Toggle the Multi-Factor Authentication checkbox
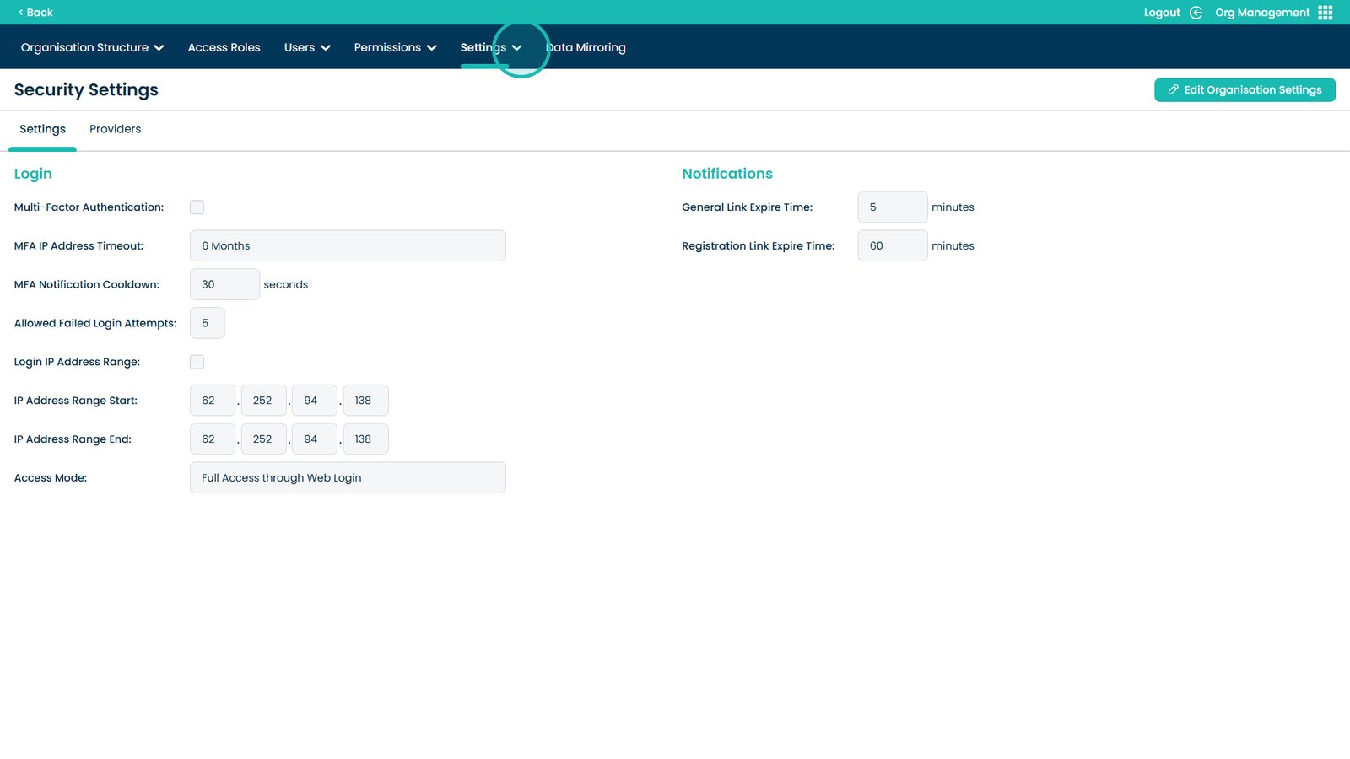 pyautogui.click(x=197, y=207)
